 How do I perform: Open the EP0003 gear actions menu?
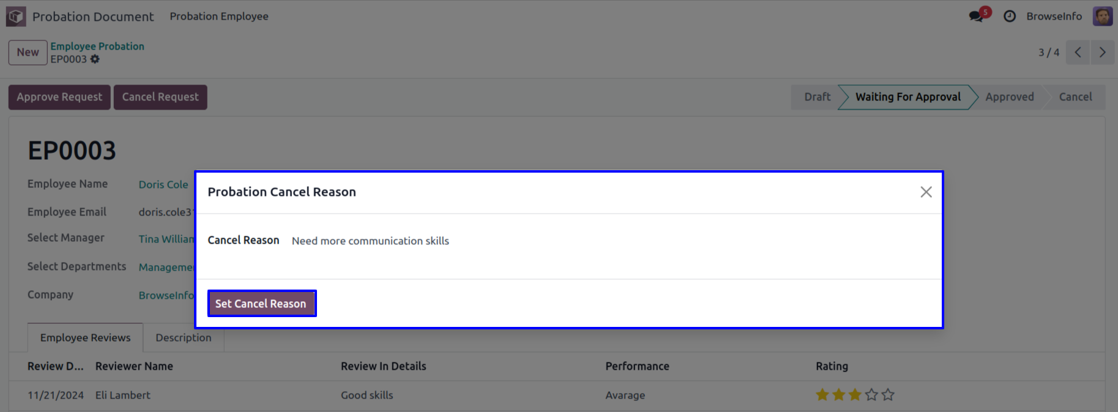tap(95, 59)
